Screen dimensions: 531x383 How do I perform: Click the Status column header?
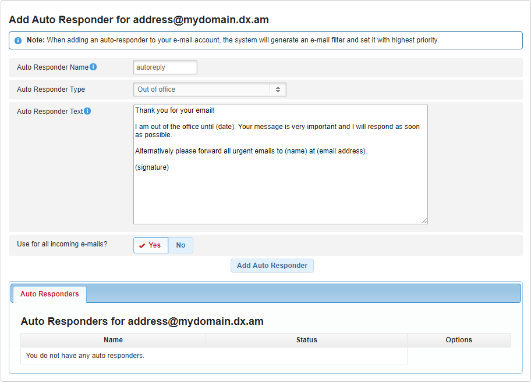[306, 340]
